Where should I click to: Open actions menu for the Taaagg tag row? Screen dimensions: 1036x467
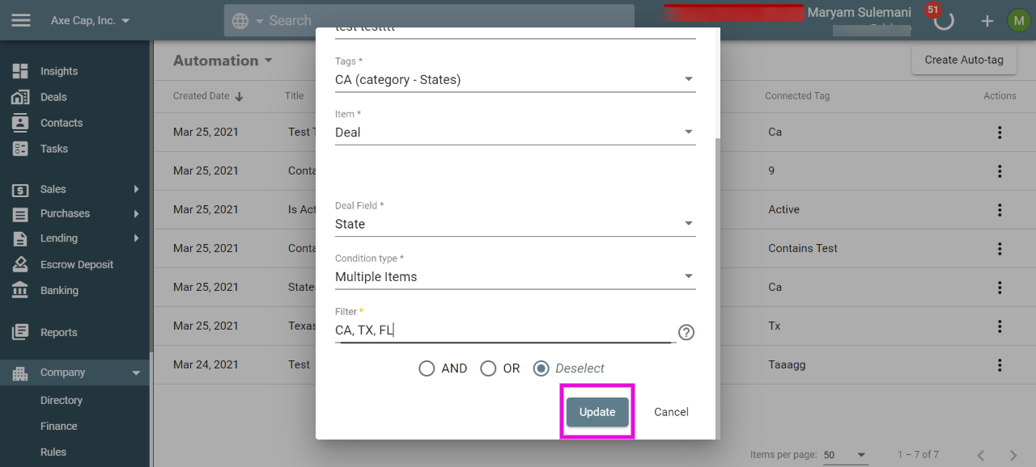(1000, 365)
